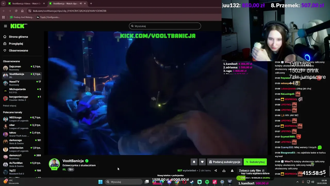Open Obserwowane in sidebar
Image resolution: width=330 pixels, height=186 pixels.
click(x=18, y=50)
